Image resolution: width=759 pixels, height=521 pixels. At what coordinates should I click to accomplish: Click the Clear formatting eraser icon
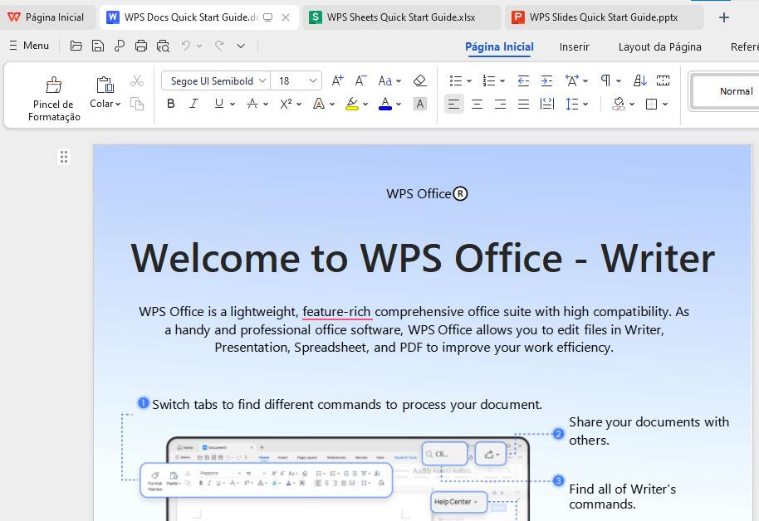[x=419, y=80]
